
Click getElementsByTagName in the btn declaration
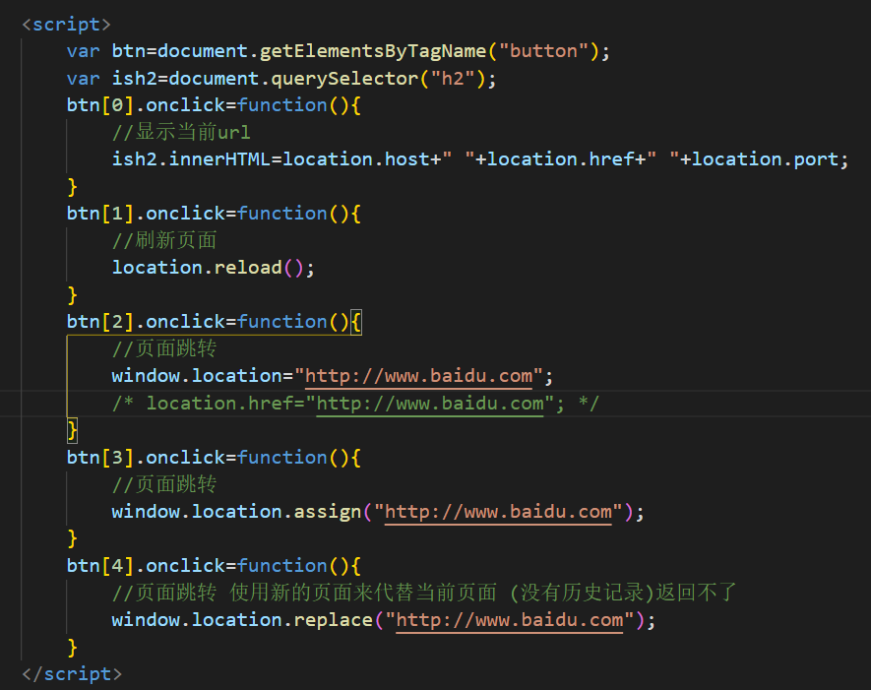373,51
